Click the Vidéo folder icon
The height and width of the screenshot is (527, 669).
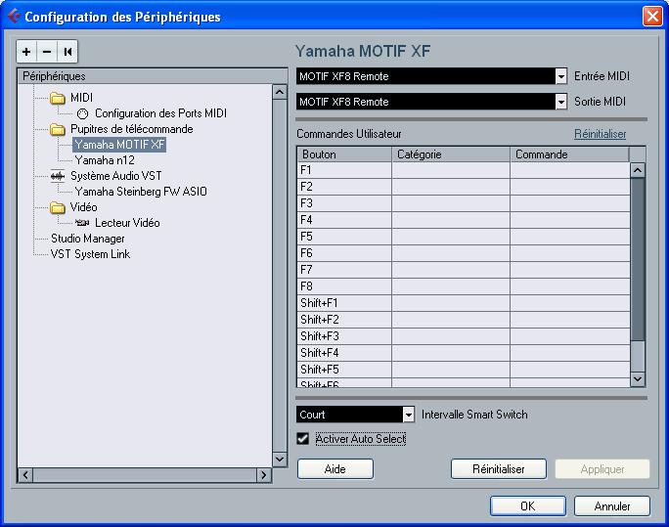coord(58,207)
